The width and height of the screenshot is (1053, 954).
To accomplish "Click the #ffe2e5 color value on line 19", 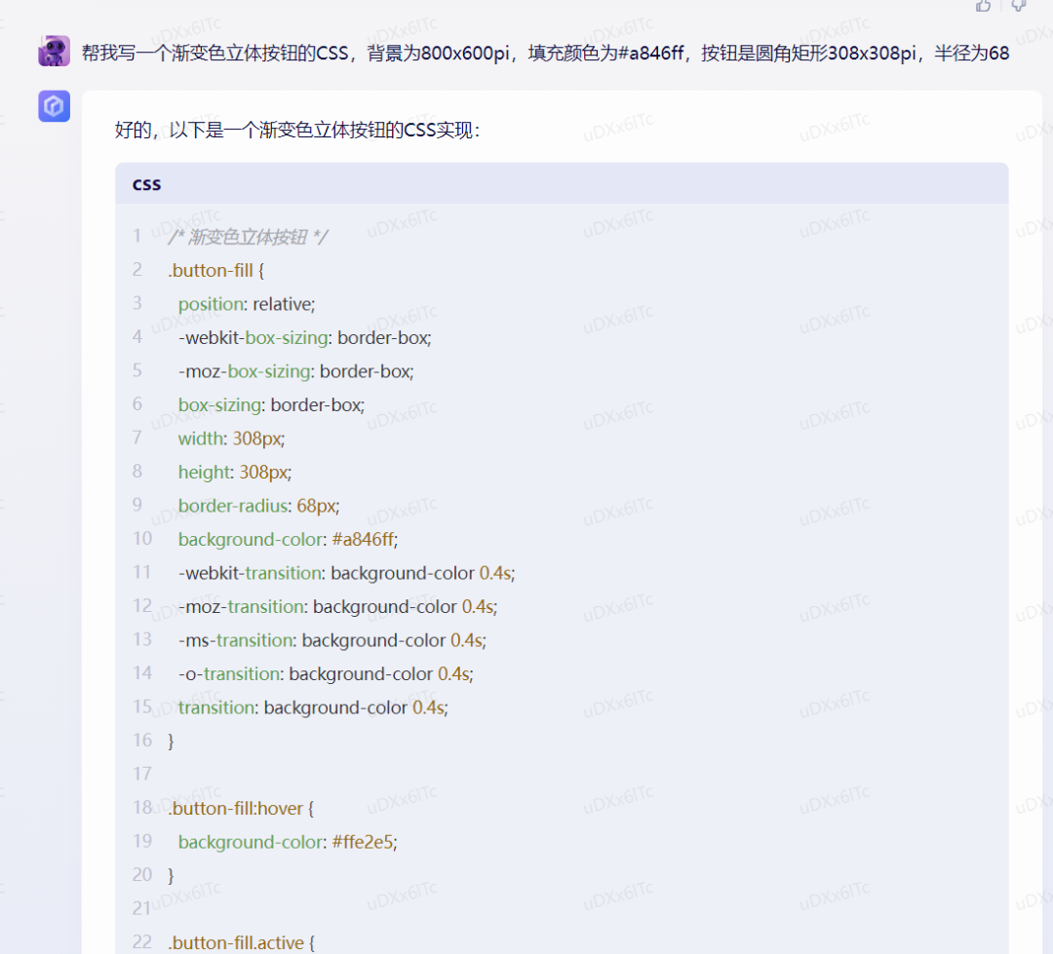I will point(364,842).
